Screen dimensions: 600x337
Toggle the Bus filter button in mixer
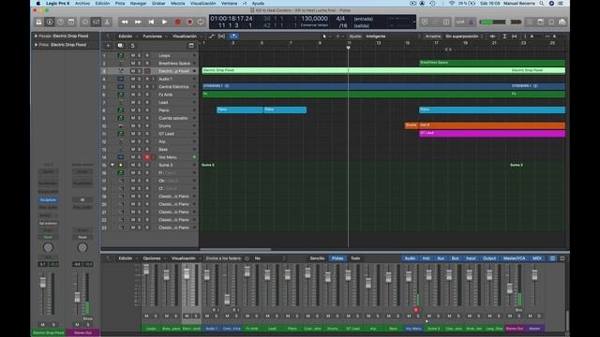coord(455,258)
